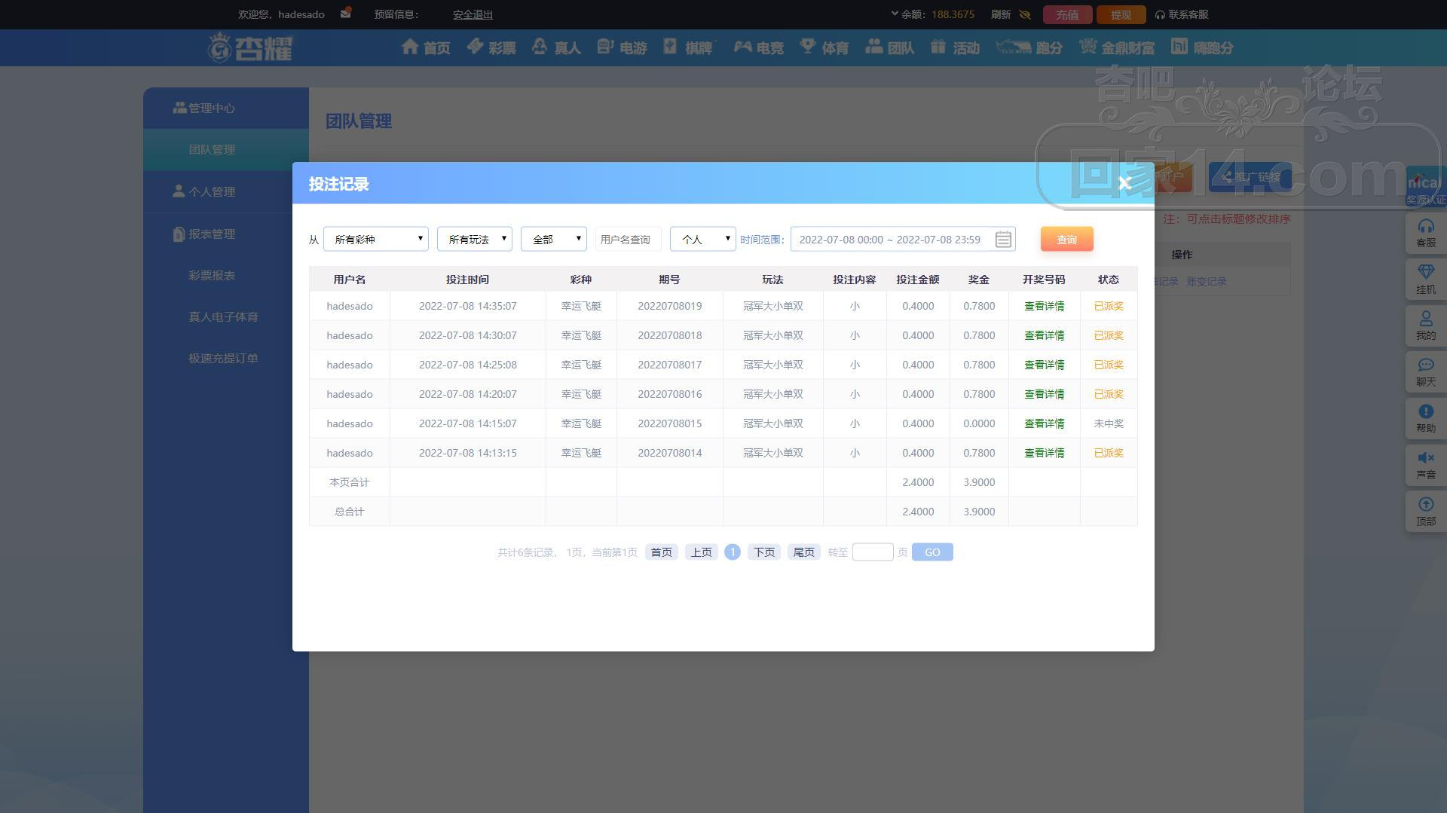The width and height of the screenshot is (1447, 813).
Task: Open 帮助 help icon in sidebar
Action: pyautogui.click(x=1426, y=418)
